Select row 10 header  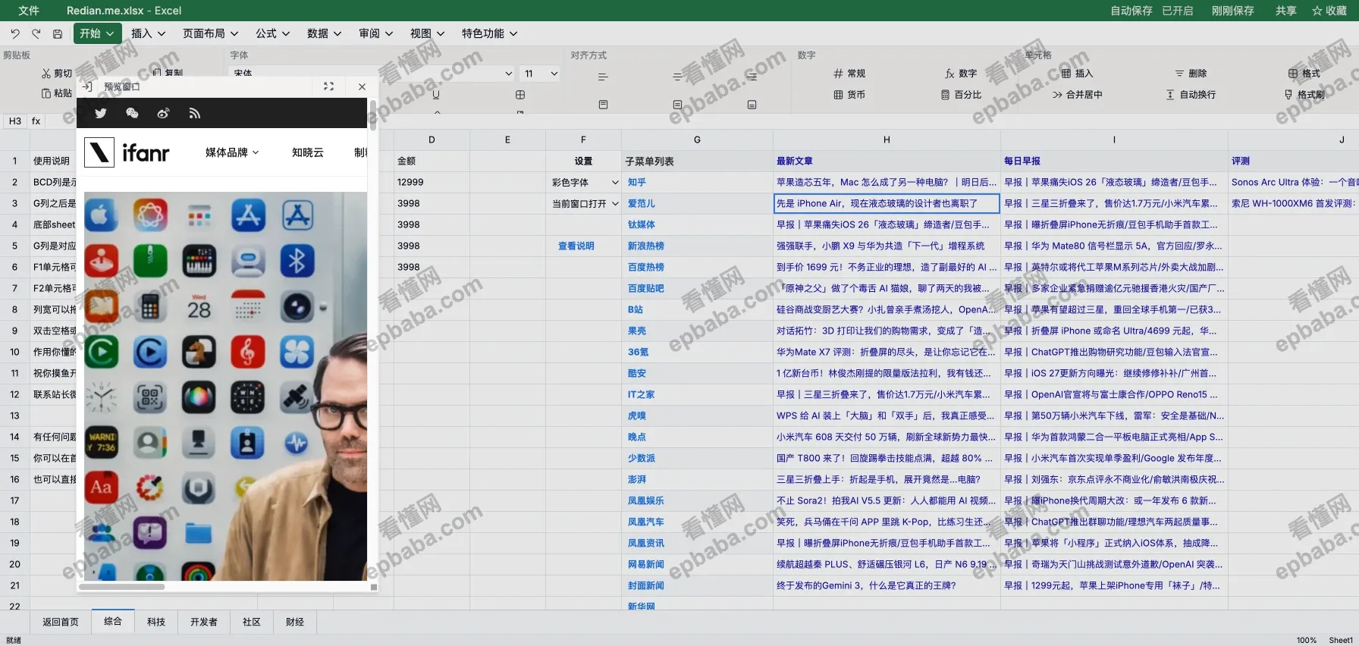pos(14,352)
